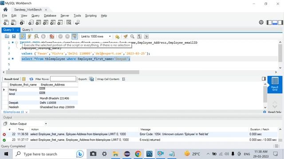This screenshot has width=284, height=159.
Task: Save the script to file
Action: [x=14, y=36]
